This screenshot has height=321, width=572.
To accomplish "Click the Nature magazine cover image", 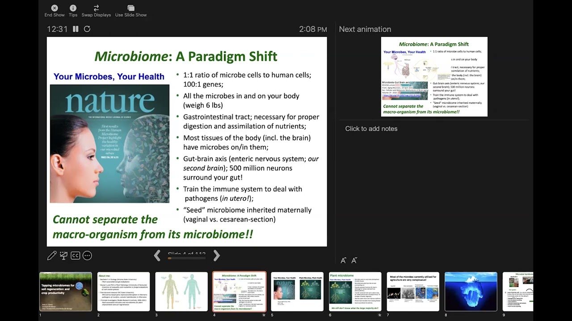I will coord(109,144).
